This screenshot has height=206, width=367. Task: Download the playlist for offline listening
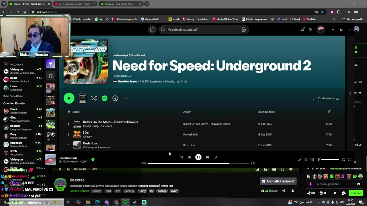(115, 98)
